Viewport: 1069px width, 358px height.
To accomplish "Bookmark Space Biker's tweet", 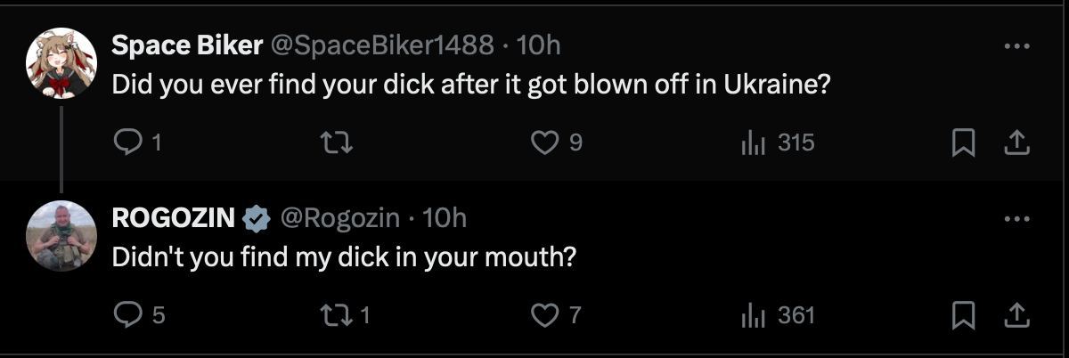I will 963,142.
